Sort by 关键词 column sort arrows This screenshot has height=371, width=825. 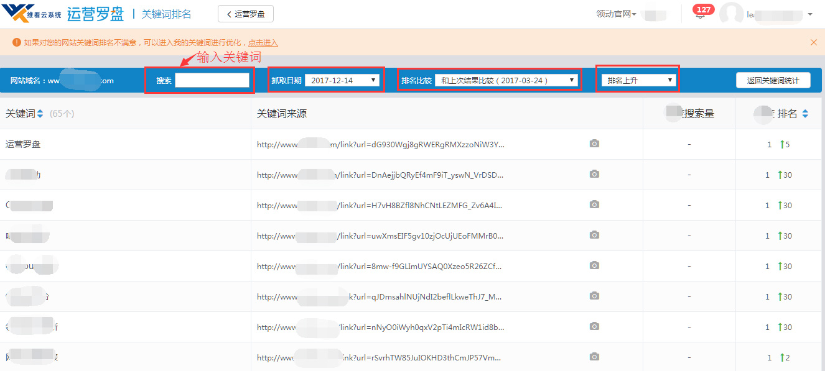pyautogui.click(x=40, y=114)
